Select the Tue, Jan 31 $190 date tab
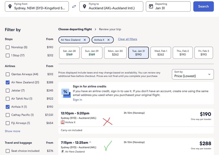Image resolution: width=219 pixels, height=155 pixels. pos(138,53)
